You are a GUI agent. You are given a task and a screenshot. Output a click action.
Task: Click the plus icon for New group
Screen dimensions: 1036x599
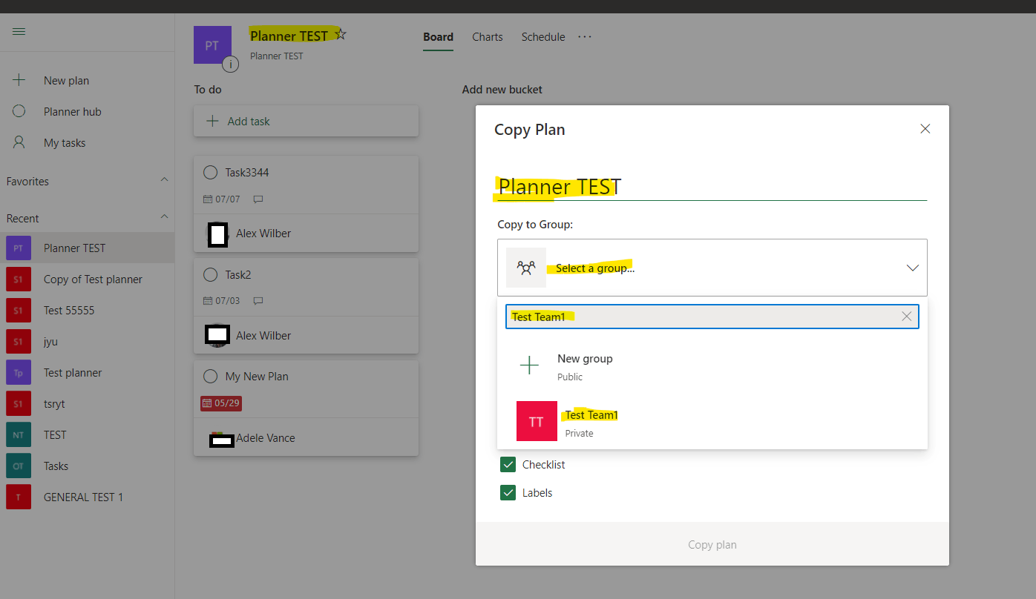(529, 365)
